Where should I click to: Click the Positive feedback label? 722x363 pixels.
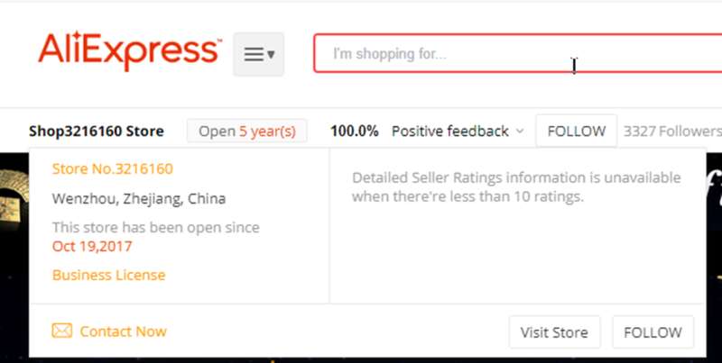449,132
